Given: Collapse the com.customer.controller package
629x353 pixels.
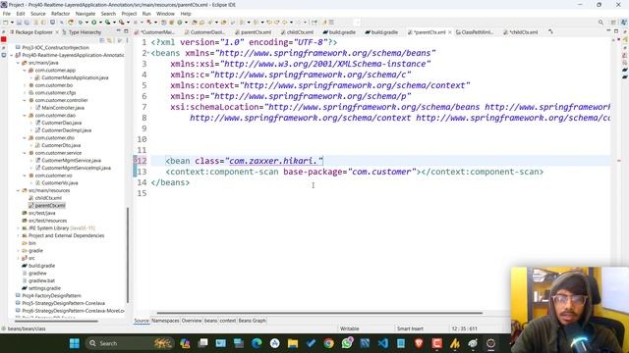Looking at the screenshot, I should [x=25, y=100].
